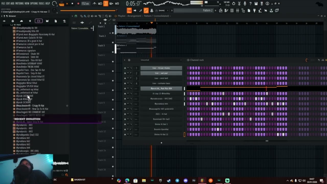Image resolution: width=327 pixels, height=184 pixels.
Task: Mute the ill clap 15 channel
Action: (x=125, y=94)
